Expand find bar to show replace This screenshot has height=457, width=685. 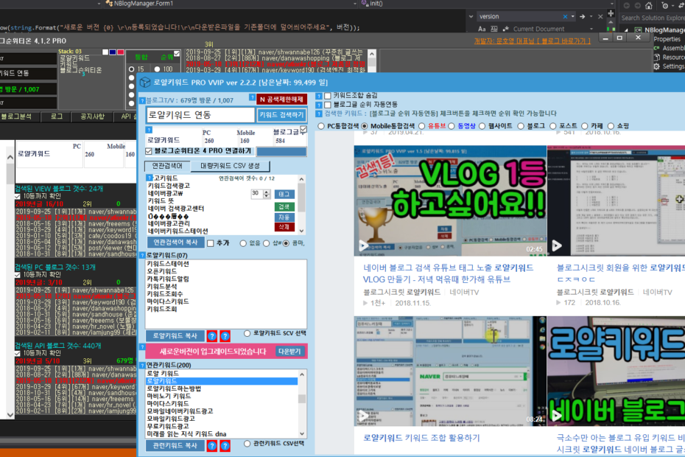point(471,17)
